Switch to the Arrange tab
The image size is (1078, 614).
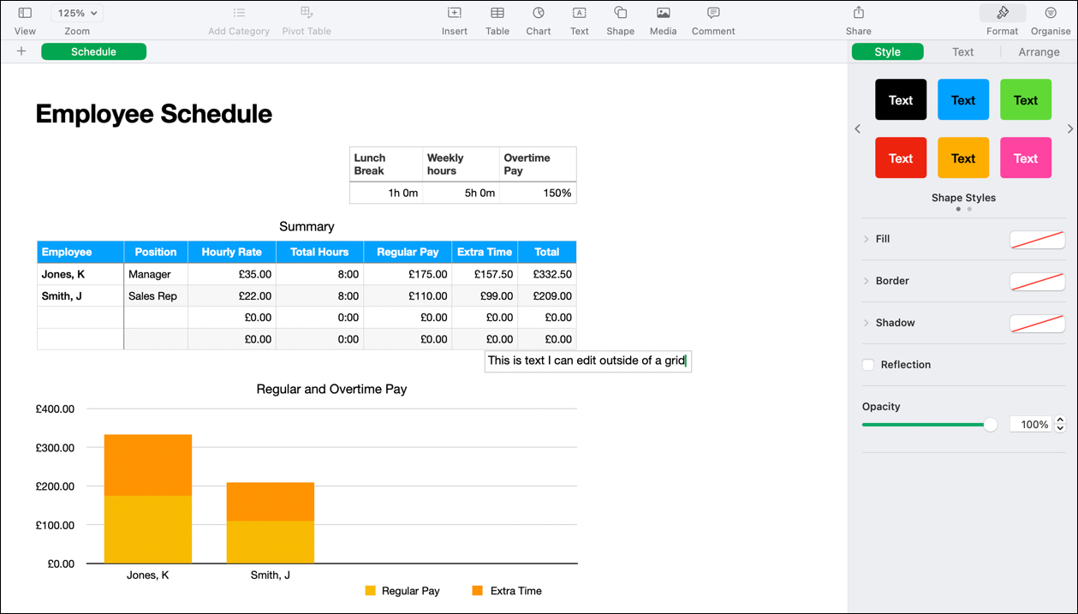click(1039, 52)
